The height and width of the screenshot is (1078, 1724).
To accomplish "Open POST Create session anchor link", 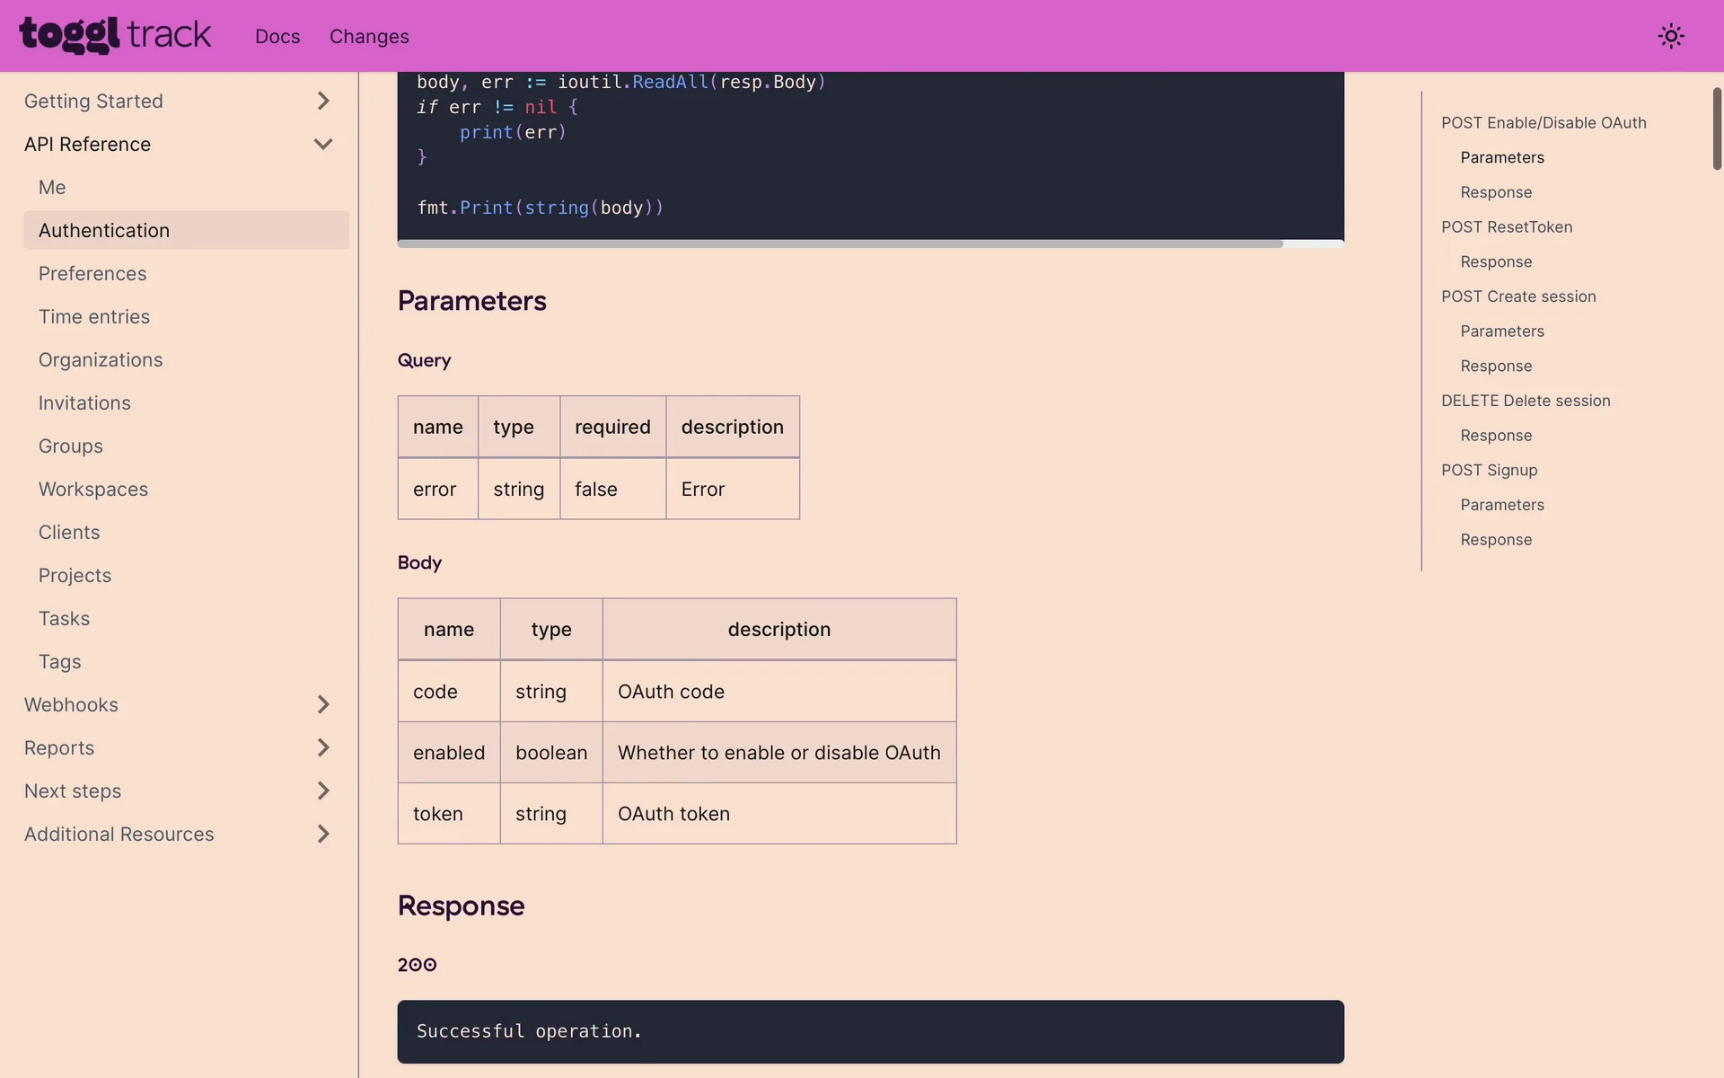I will pyautogui.click(x=1518, y=296).
